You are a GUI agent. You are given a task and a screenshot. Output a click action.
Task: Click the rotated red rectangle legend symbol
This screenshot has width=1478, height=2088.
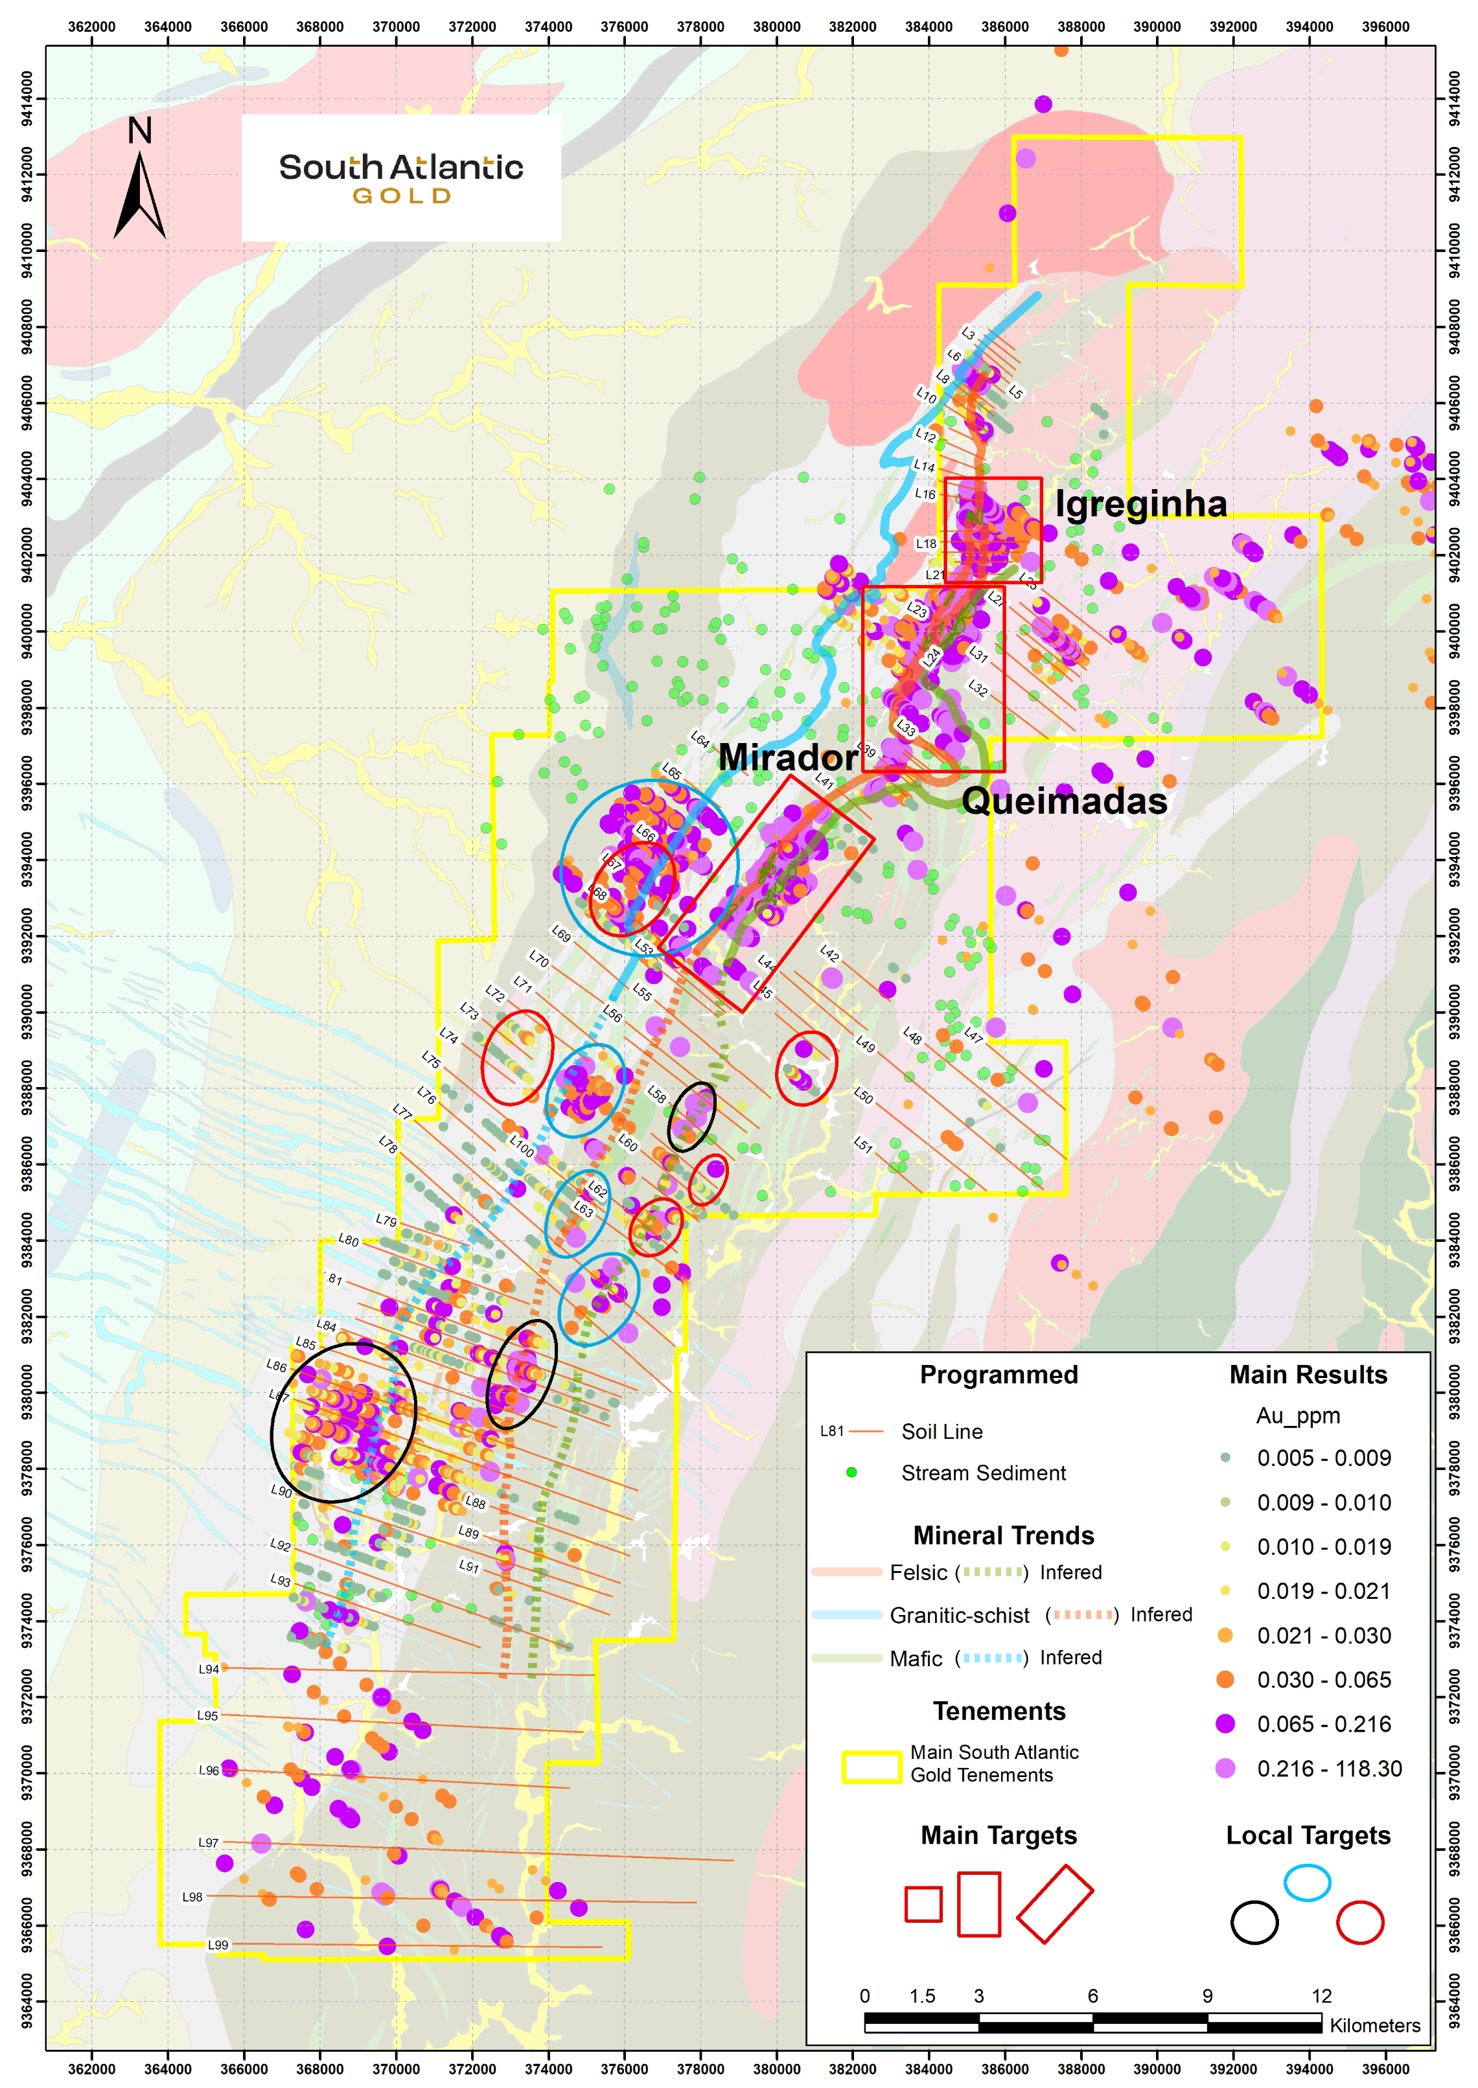pos(1054,1904)
